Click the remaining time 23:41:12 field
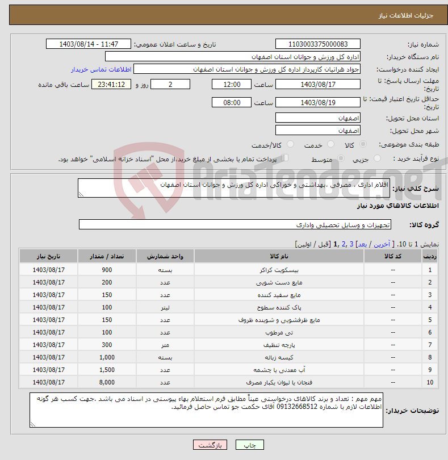The image size is (448, 460). (111, 85)
